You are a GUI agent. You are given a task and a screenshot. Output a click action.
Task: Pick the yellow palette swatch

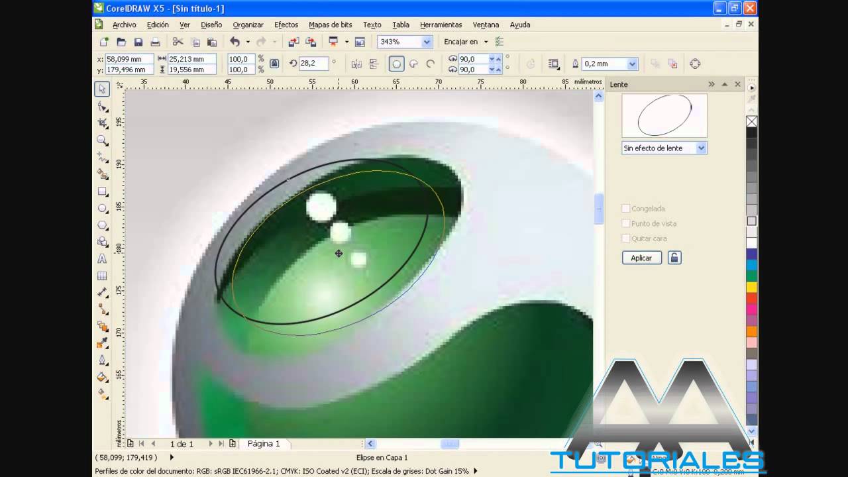[752, 287]
